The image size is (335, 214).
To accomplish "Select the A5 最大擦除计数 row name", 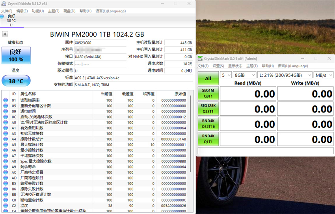I will pos(32,144).
